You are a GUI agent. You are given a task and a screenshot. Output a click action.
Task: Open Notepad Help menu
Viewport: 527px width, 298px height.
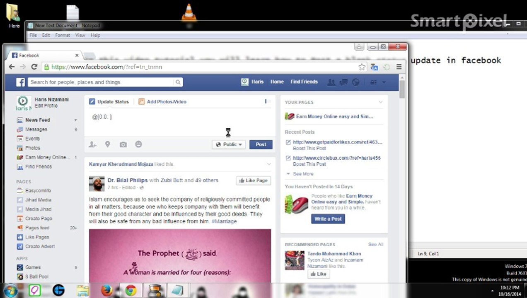point(95,35)
